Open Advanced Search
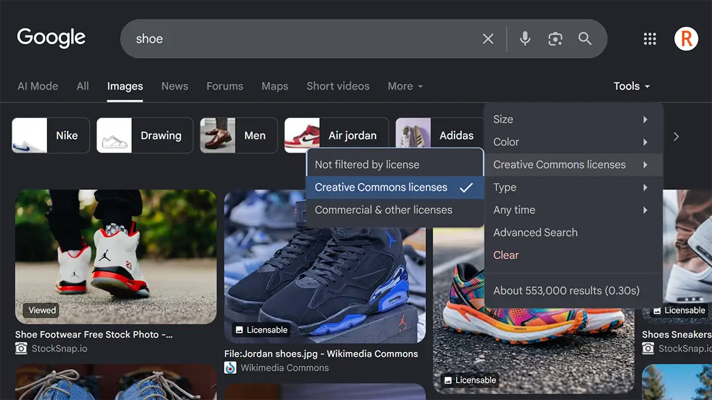 [573, 232]
